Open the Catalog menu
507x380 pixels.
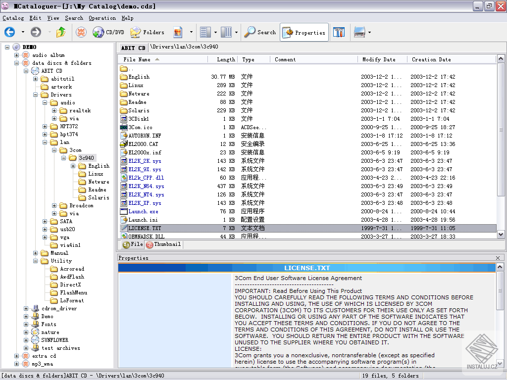coord(13,18)
